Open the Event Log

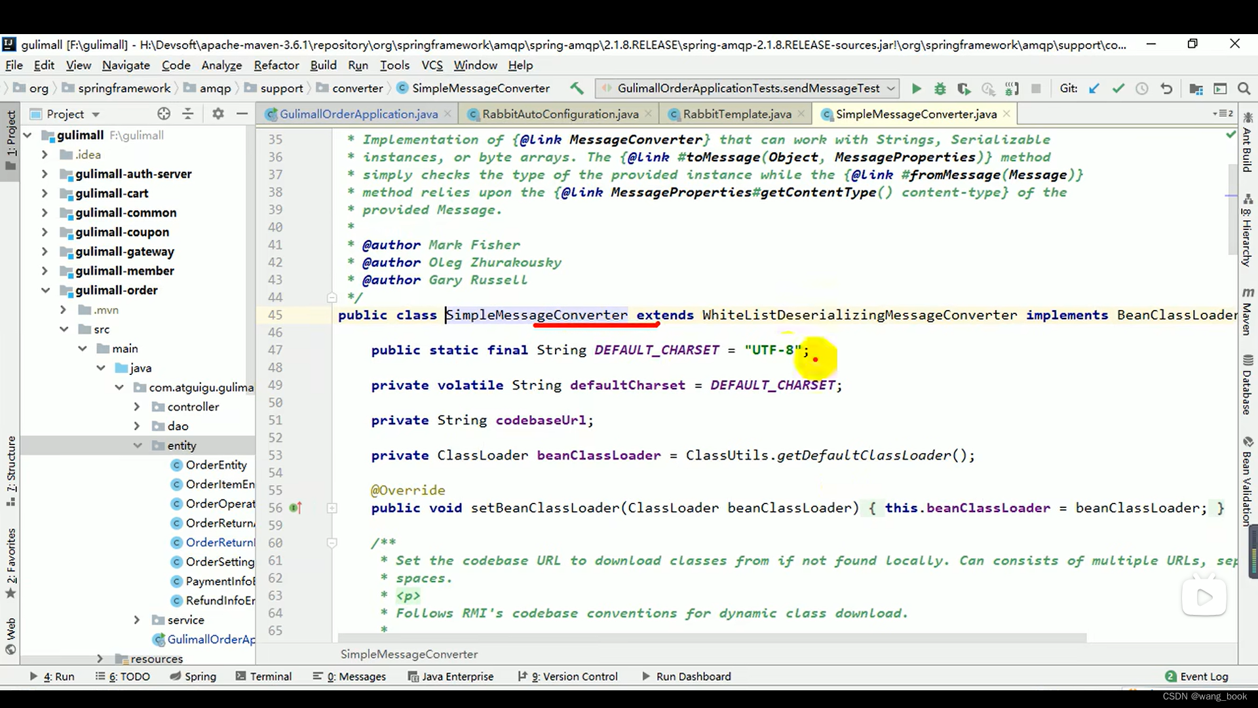1196,676
